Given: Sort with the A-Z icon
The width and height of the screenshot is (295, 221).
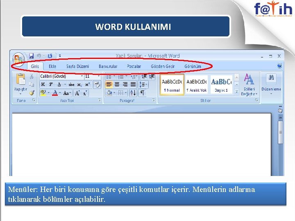Looking at the screenshot, I should tap(133, 93).
